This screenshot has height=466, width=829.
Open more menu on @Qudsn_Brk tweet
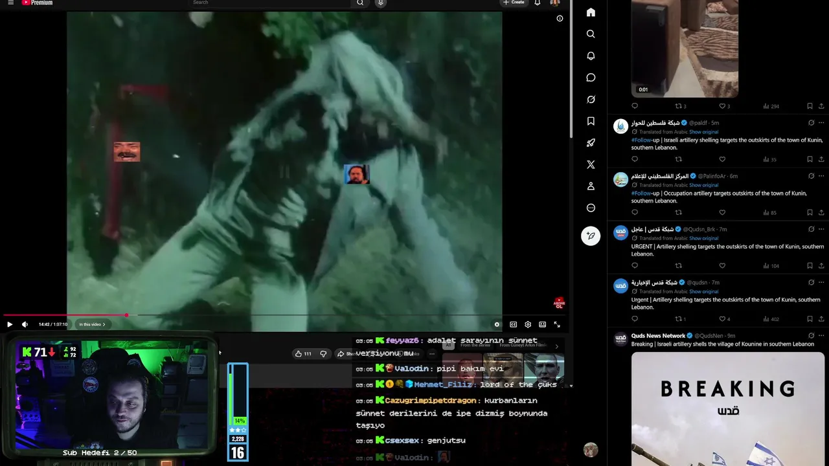pyautogui.click(x=821, y=228)
